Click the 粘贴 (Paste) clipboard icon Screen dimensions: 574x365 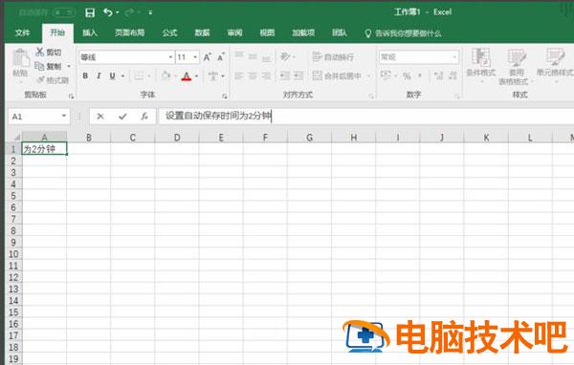point(20,58)
